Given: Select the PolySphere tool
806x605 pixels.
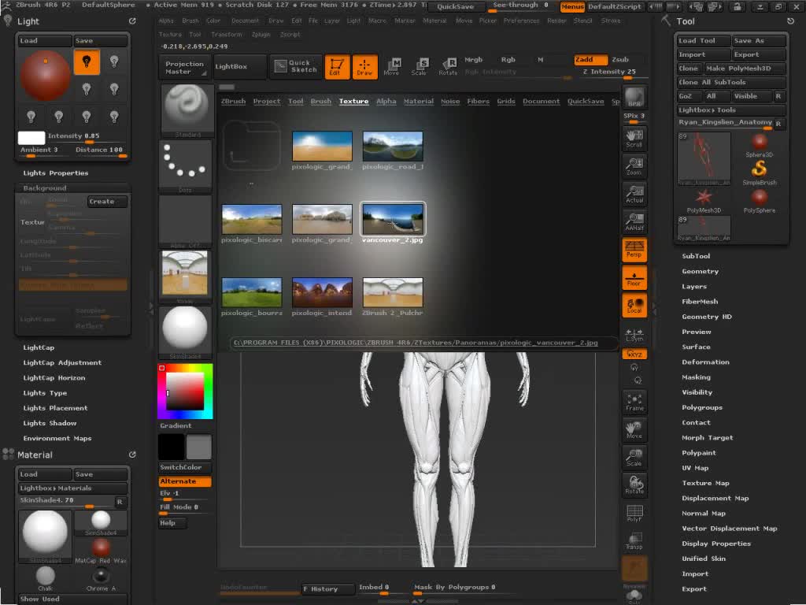Looking at the screenshot, I should tap(759, 201).
